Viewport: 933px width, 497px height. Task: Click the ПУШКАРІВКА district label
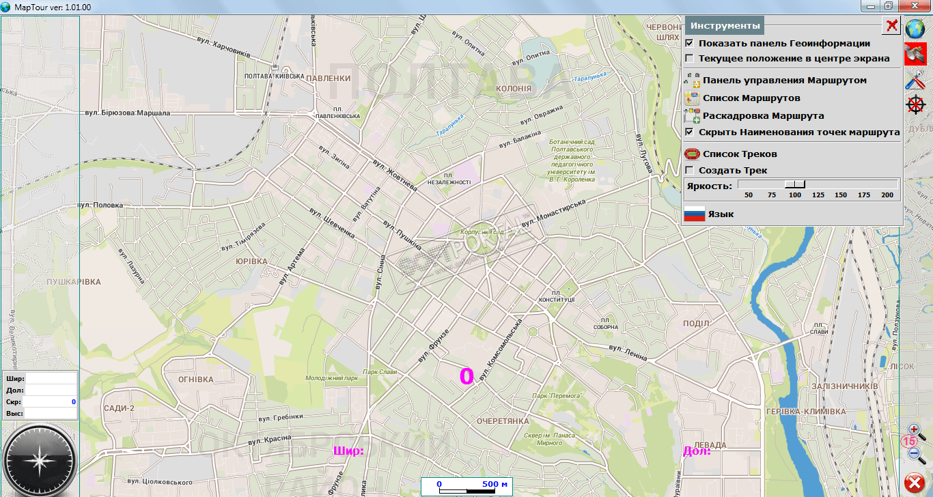pyautogui.click(x=74, y=282)
